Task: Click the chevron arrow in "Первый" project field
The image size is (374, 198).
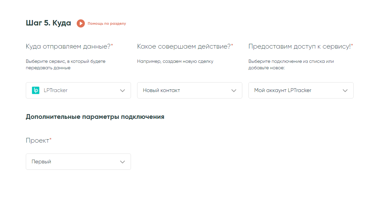Action: point(123,162)
